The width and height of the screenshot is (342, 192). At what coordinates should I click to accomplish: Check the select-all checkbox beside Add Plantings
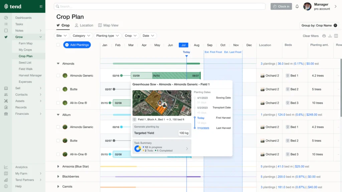point(58,45)
